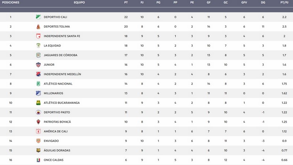Click the Deportes Tolima team crest
This screenshot has width=293, height=165.
coord(38,27)
